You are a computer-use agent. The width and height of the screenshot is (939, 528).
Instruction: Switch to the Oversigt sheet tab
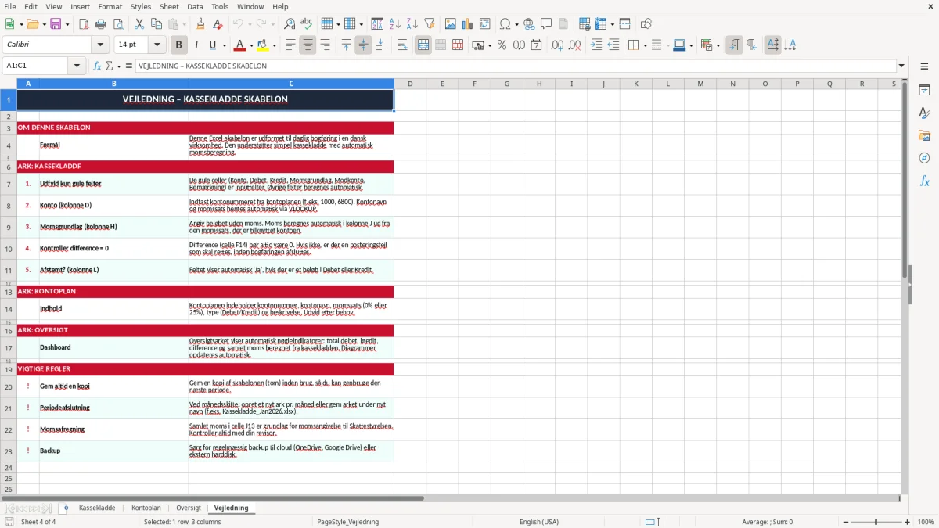pyautogui.click(x=189, y=508)
